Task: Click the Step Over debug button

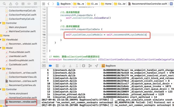Action: 64,66
